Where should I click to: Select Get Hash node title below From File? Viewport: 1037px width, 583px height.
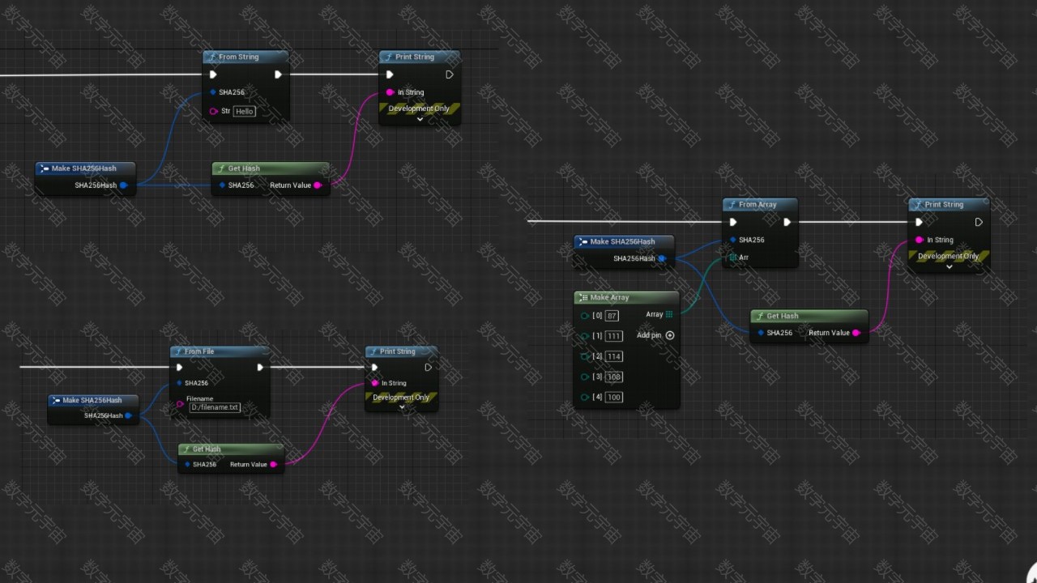point(207,449)
